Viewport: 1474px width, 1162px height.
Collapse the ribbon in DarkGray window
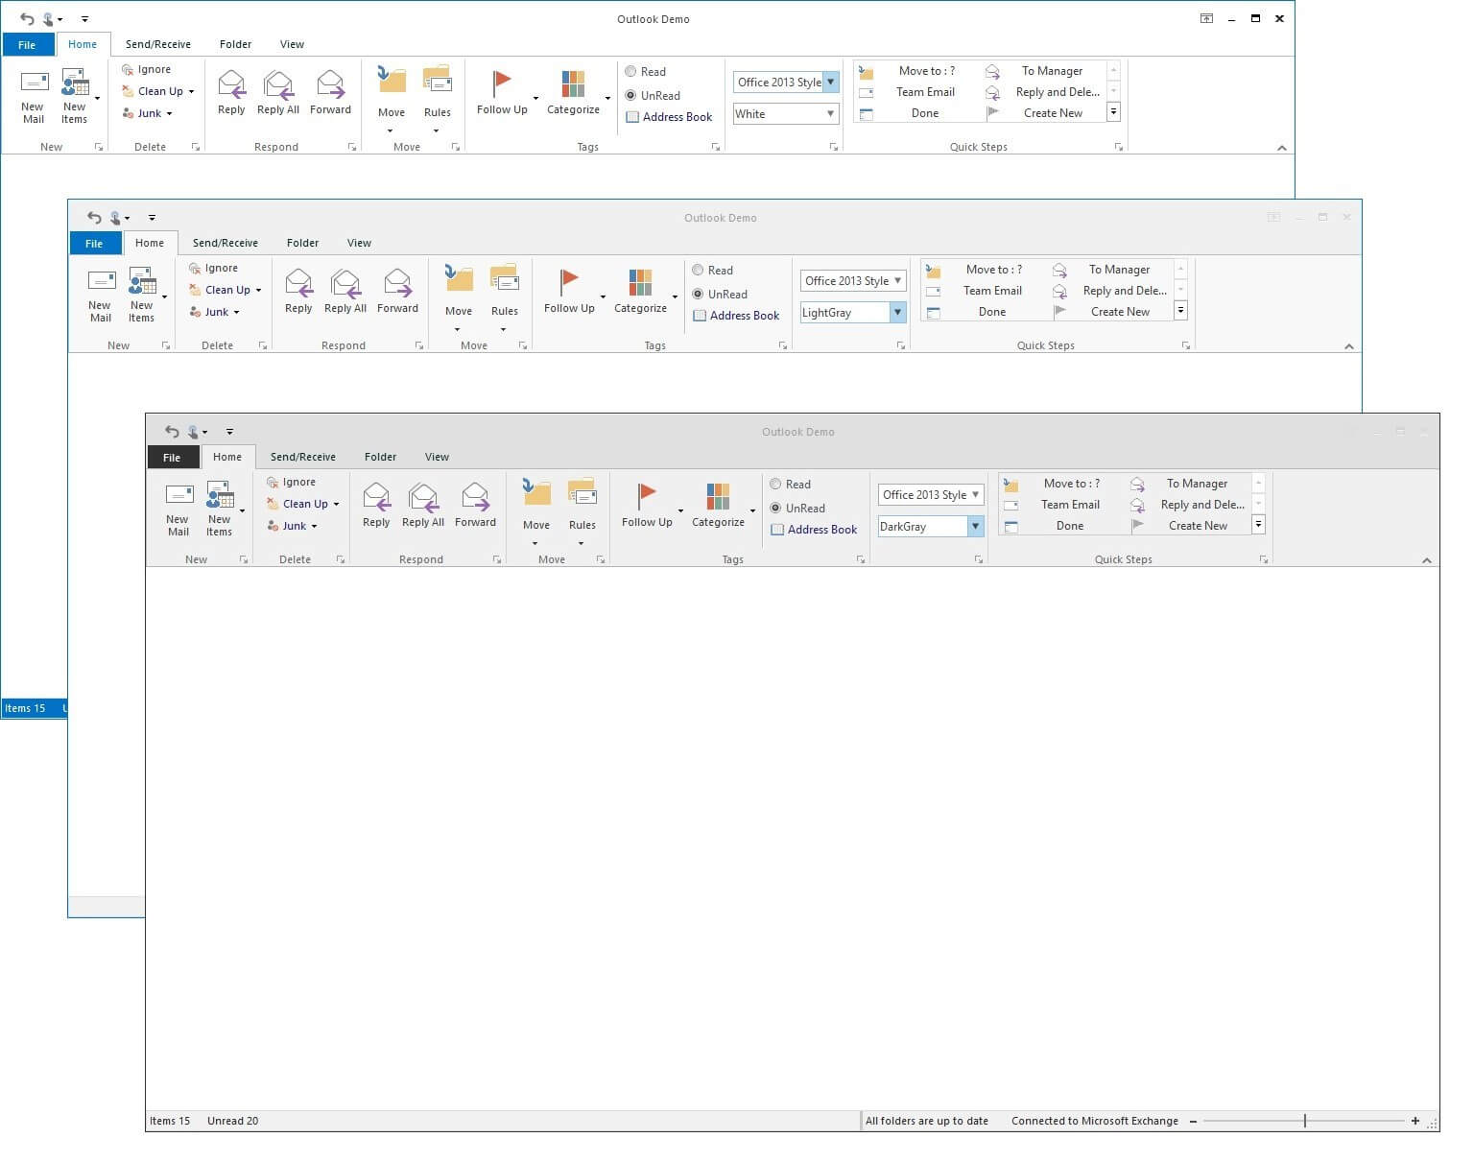[x=1426, y=560]
